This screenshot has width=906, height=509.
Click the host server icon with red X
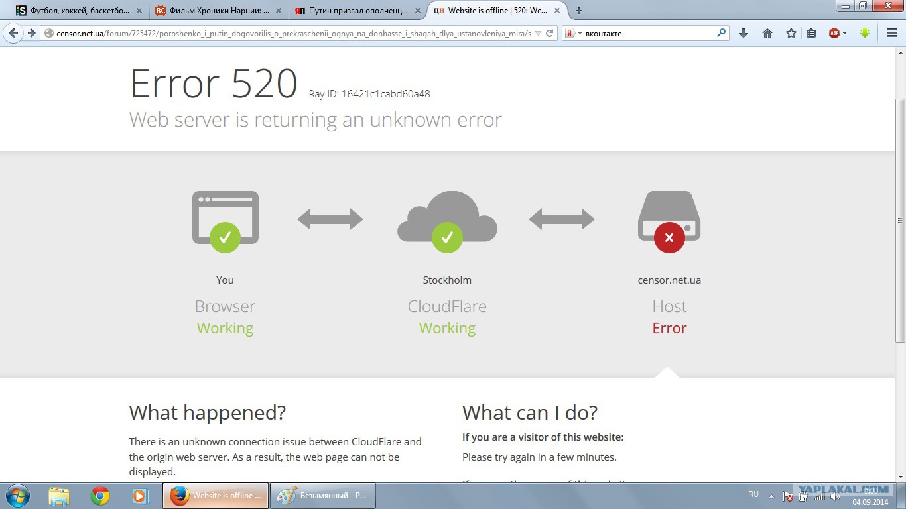tap(669, 221)
